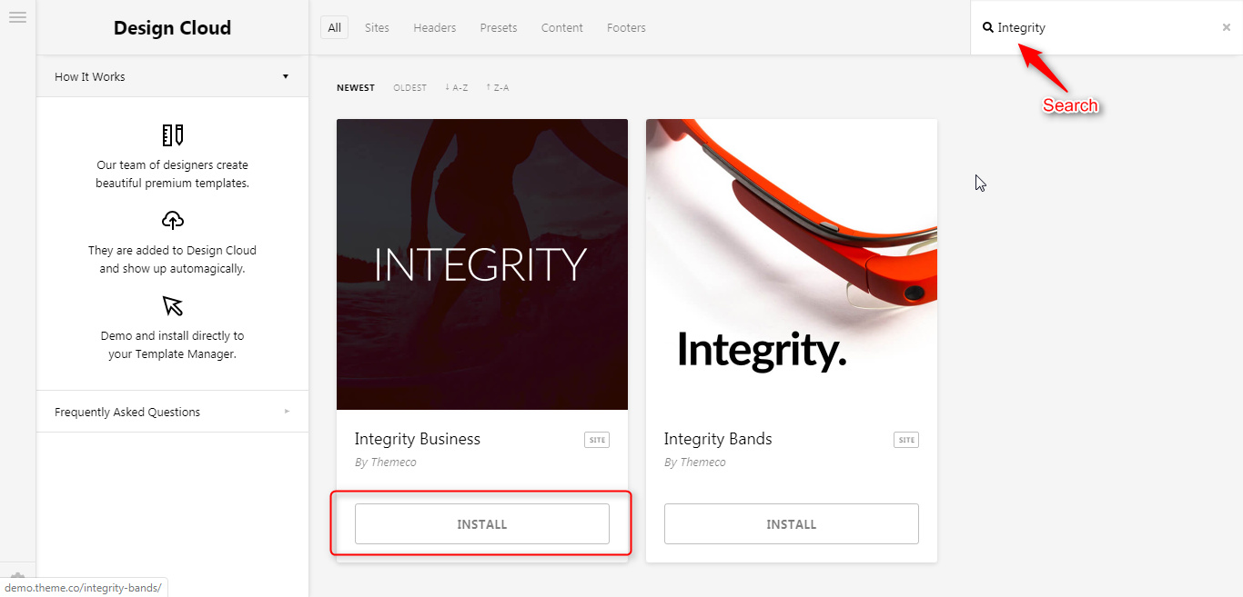This screenshot has width=1243, height=597.
Task: Open the Integrity Bands preview thumbnail
Action: (x=791, y=264)
